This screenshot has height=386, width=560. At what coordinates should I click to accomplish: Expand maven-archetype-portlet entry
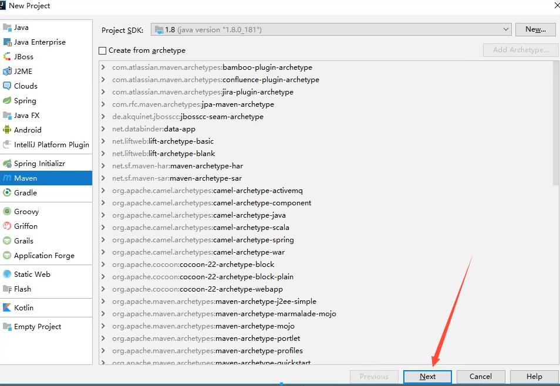click(x=103, y=338)
